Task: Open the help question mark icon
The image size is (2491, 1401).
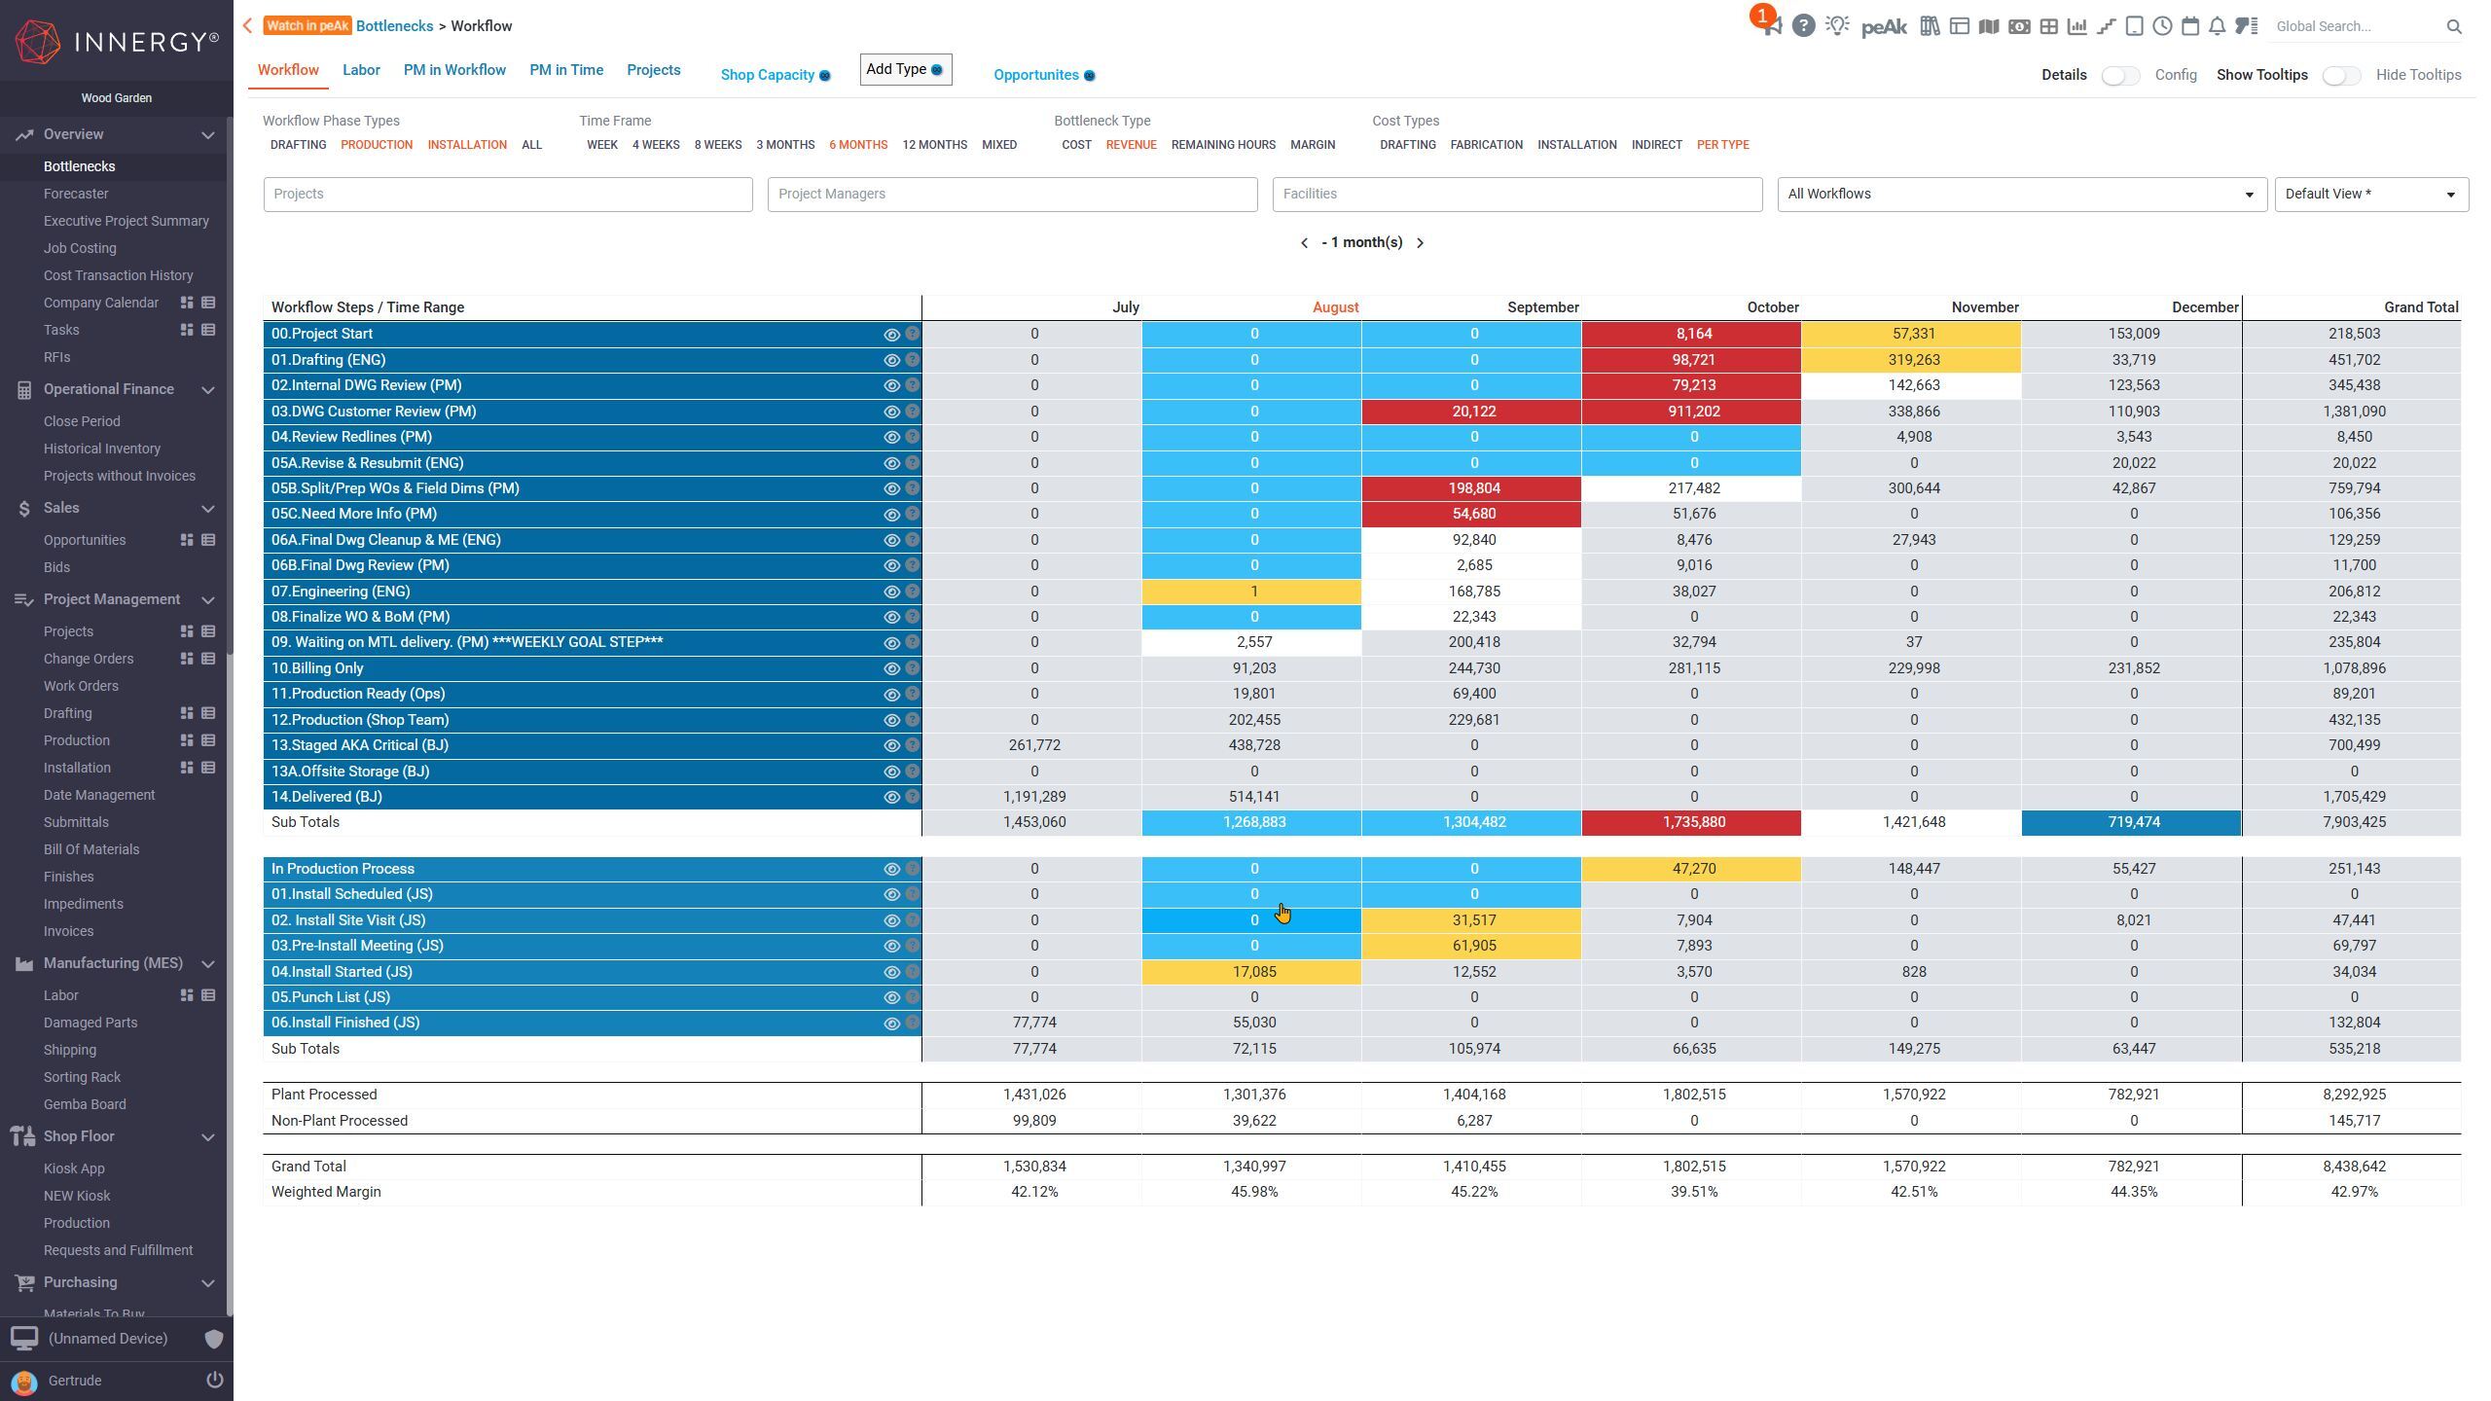Action: [1803, 26]
